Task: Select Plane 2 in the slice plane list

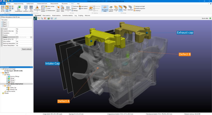Action: point(4,24)
